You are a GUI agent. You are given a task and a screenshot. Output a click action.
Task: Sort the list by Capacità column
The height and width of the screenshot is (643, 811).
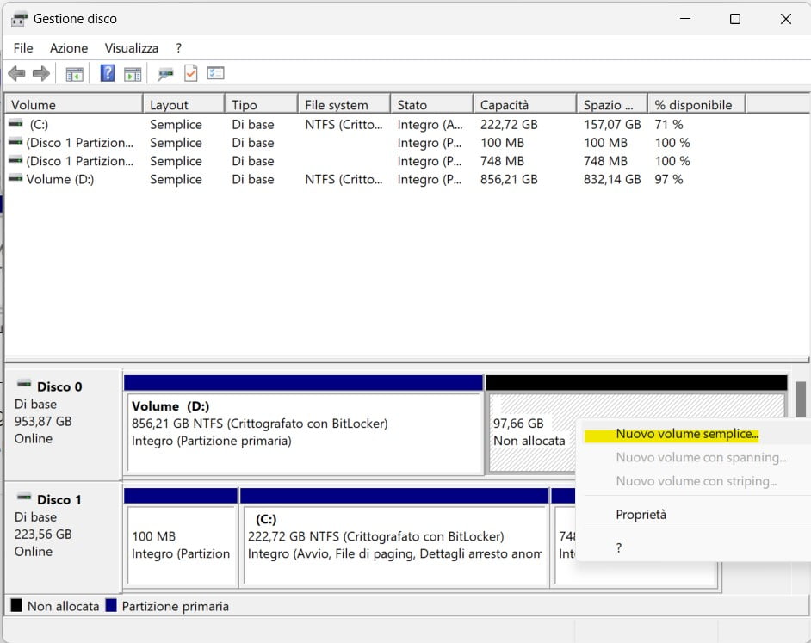point(523,105)
